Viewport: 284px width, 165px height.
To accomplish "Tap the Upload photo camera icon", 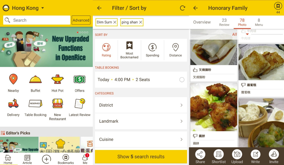I will tap(237, 154).
